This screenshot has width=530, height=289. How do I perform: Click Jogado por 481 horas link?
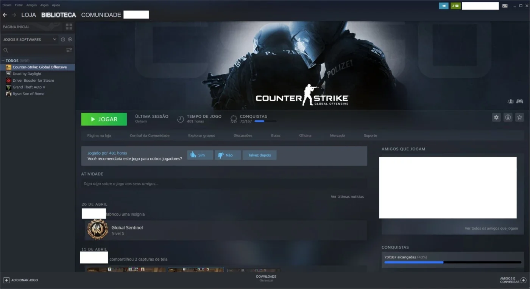click(x=107, y=153)
